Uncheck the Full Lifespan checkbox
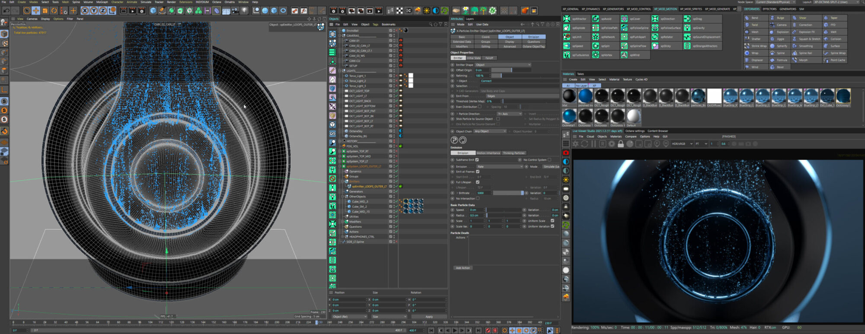This screenshot has height=334, width=865. coord(477,182)
